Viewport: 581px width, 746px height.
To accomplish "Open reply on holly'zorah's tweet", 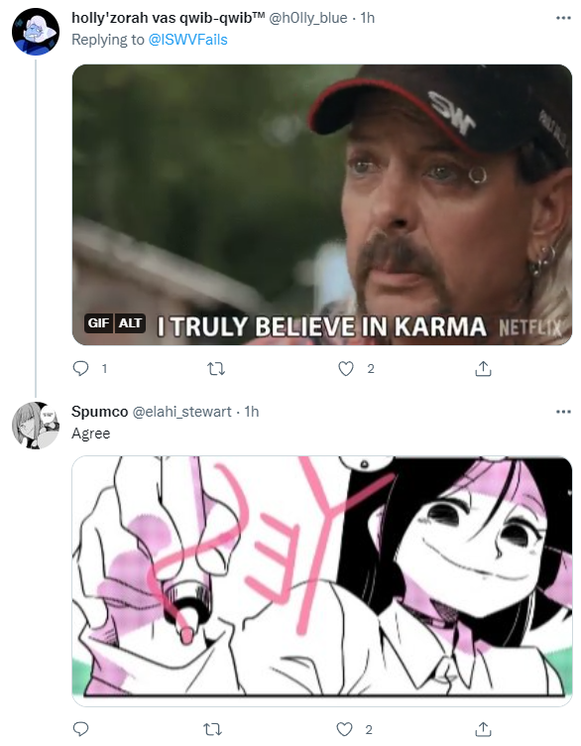I will coord(81,368).
